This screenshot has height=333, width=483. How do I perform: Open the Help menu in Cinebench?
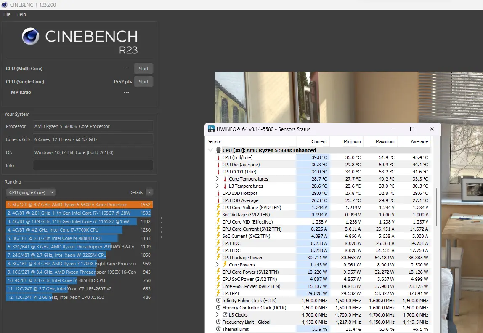pyautogui.click(x=21, y=14)
